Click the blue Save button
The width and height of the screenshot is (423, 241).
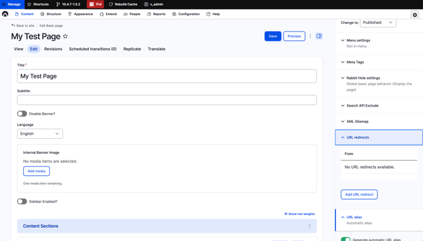273,36
